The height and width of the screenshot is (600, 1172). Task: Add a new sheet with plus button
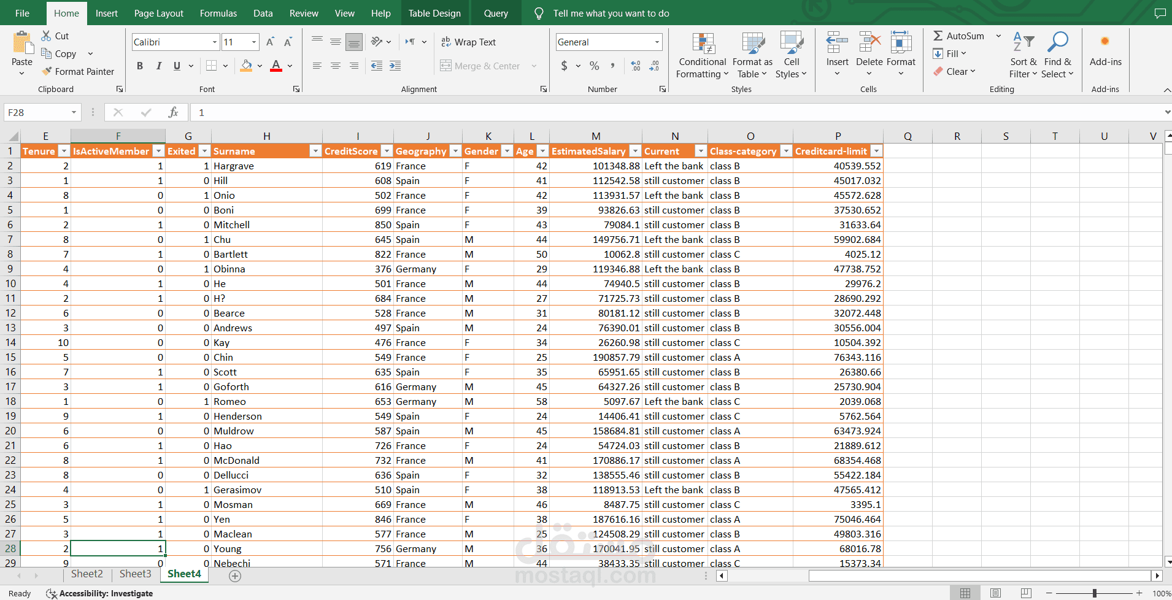pos(235,575)
